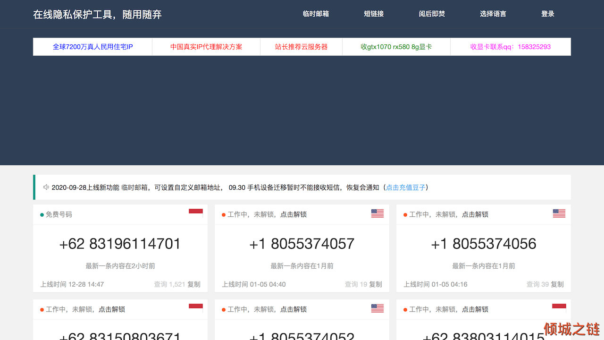The image size is (604, 340).
Task: Open the 选择语言 language selector
Action: 493,14
